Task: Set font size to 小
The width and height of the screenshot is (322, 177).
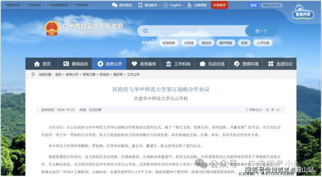Action: point(278,110)
